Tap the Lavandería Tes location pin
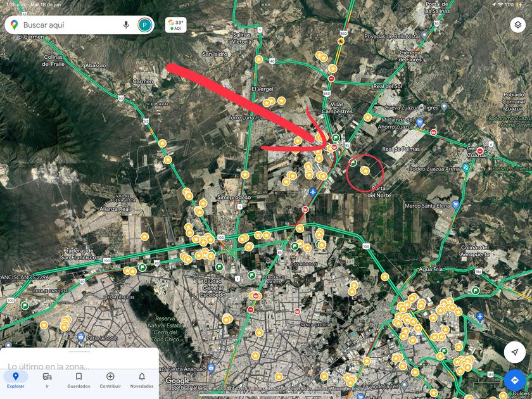 coord(404,385)
